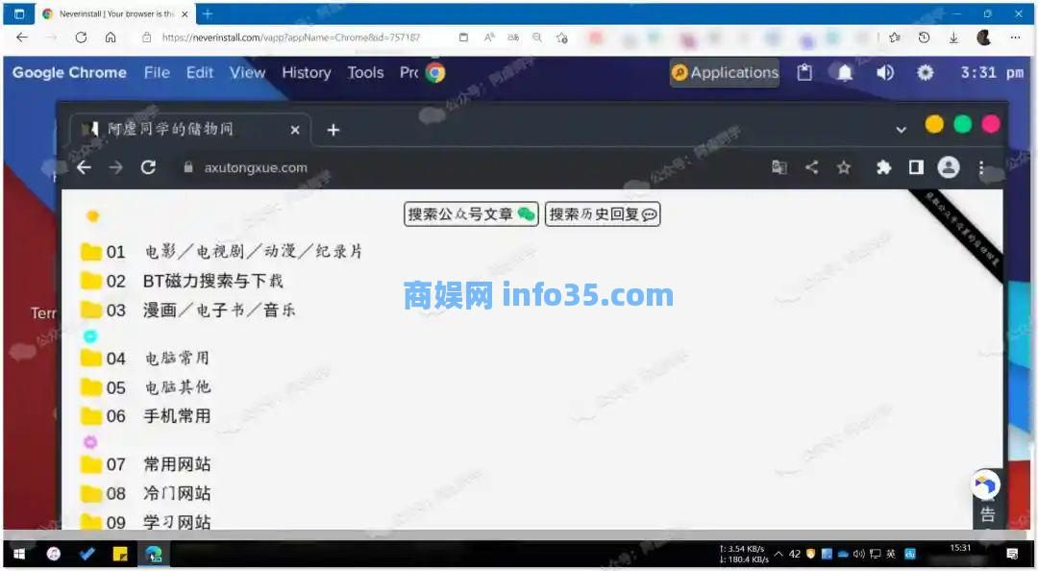
Task: Open folder 03 漫画/电子书/音乐
Action: click(188, 310)
